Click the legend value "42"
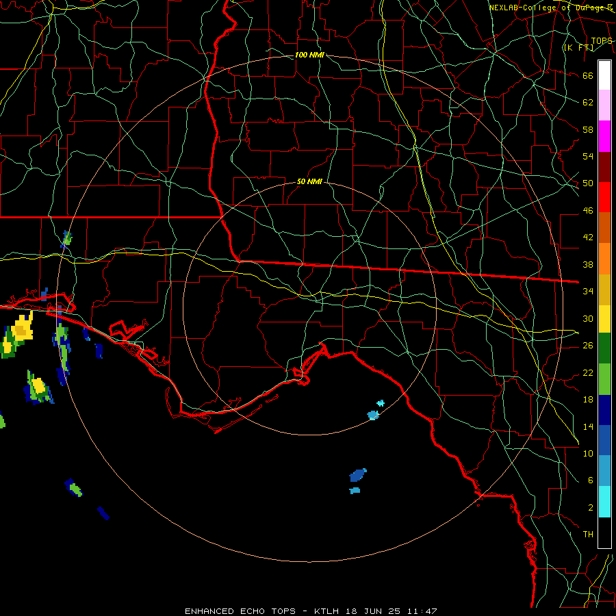The height and width of the screenshot is (616, 616). (588, 237)
